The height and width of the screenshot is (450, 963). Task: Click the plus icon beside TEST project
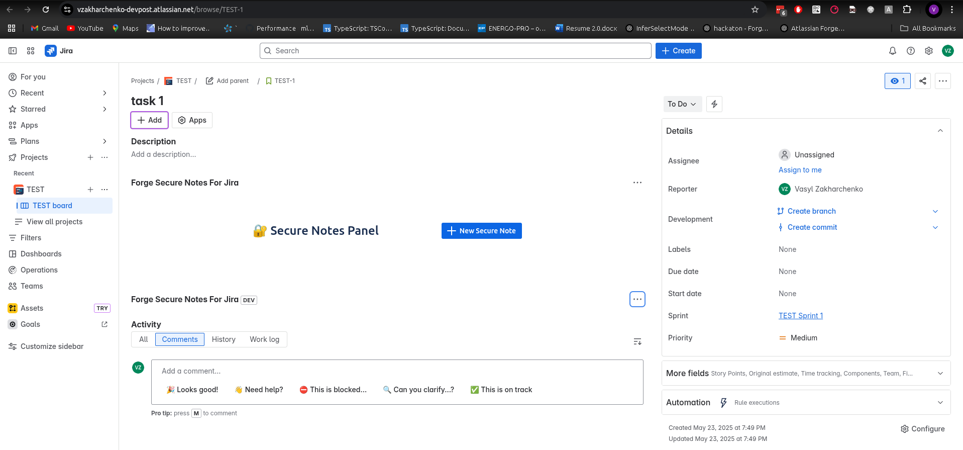click(x=90, y=190)
